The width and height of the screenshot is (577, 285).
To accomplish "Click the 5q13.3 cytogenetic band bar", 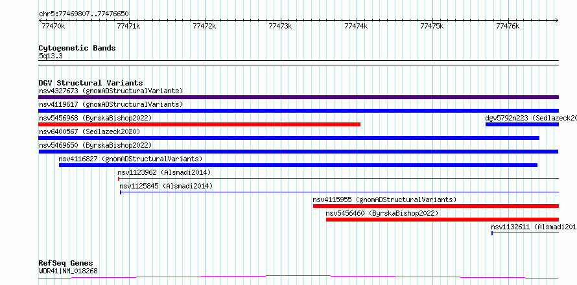I will pos(298,63).
